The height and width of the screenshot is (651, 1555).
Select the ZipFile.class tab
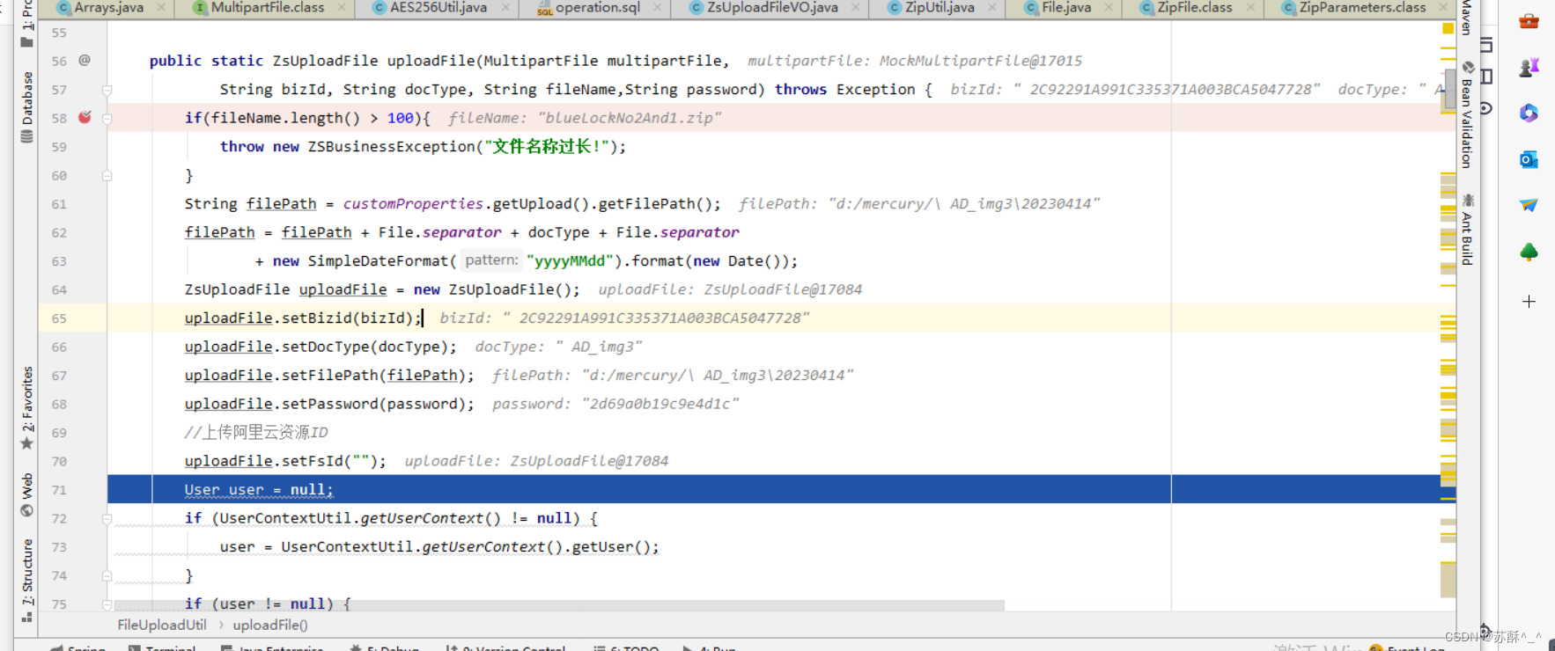click(1194, 8)
